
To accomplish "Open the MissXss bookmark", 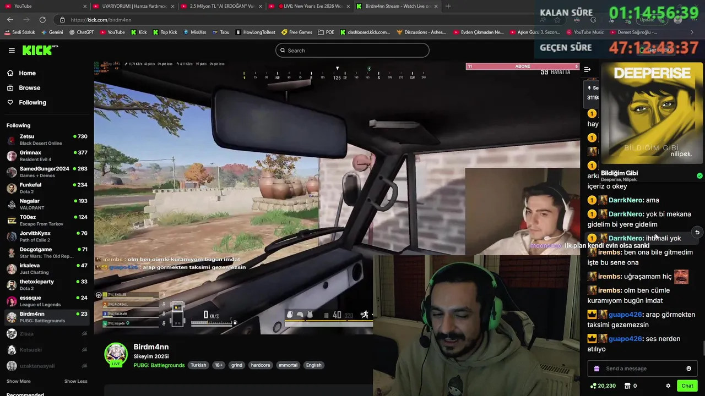I will 194,32.
